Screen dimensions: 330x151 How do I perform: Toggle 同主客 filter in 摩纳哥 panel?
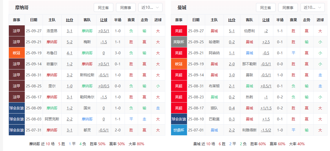click(x=103, y=8)
